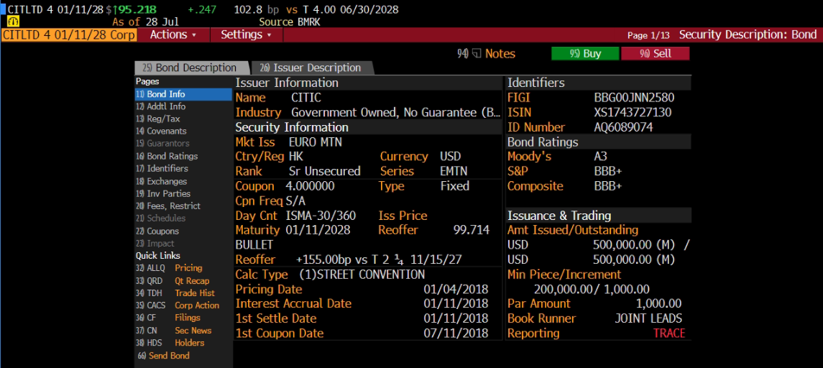The width and height of the screenshot is (823, 368).
Task: Click Page 1/13 indicator
Action: (648, 35)
